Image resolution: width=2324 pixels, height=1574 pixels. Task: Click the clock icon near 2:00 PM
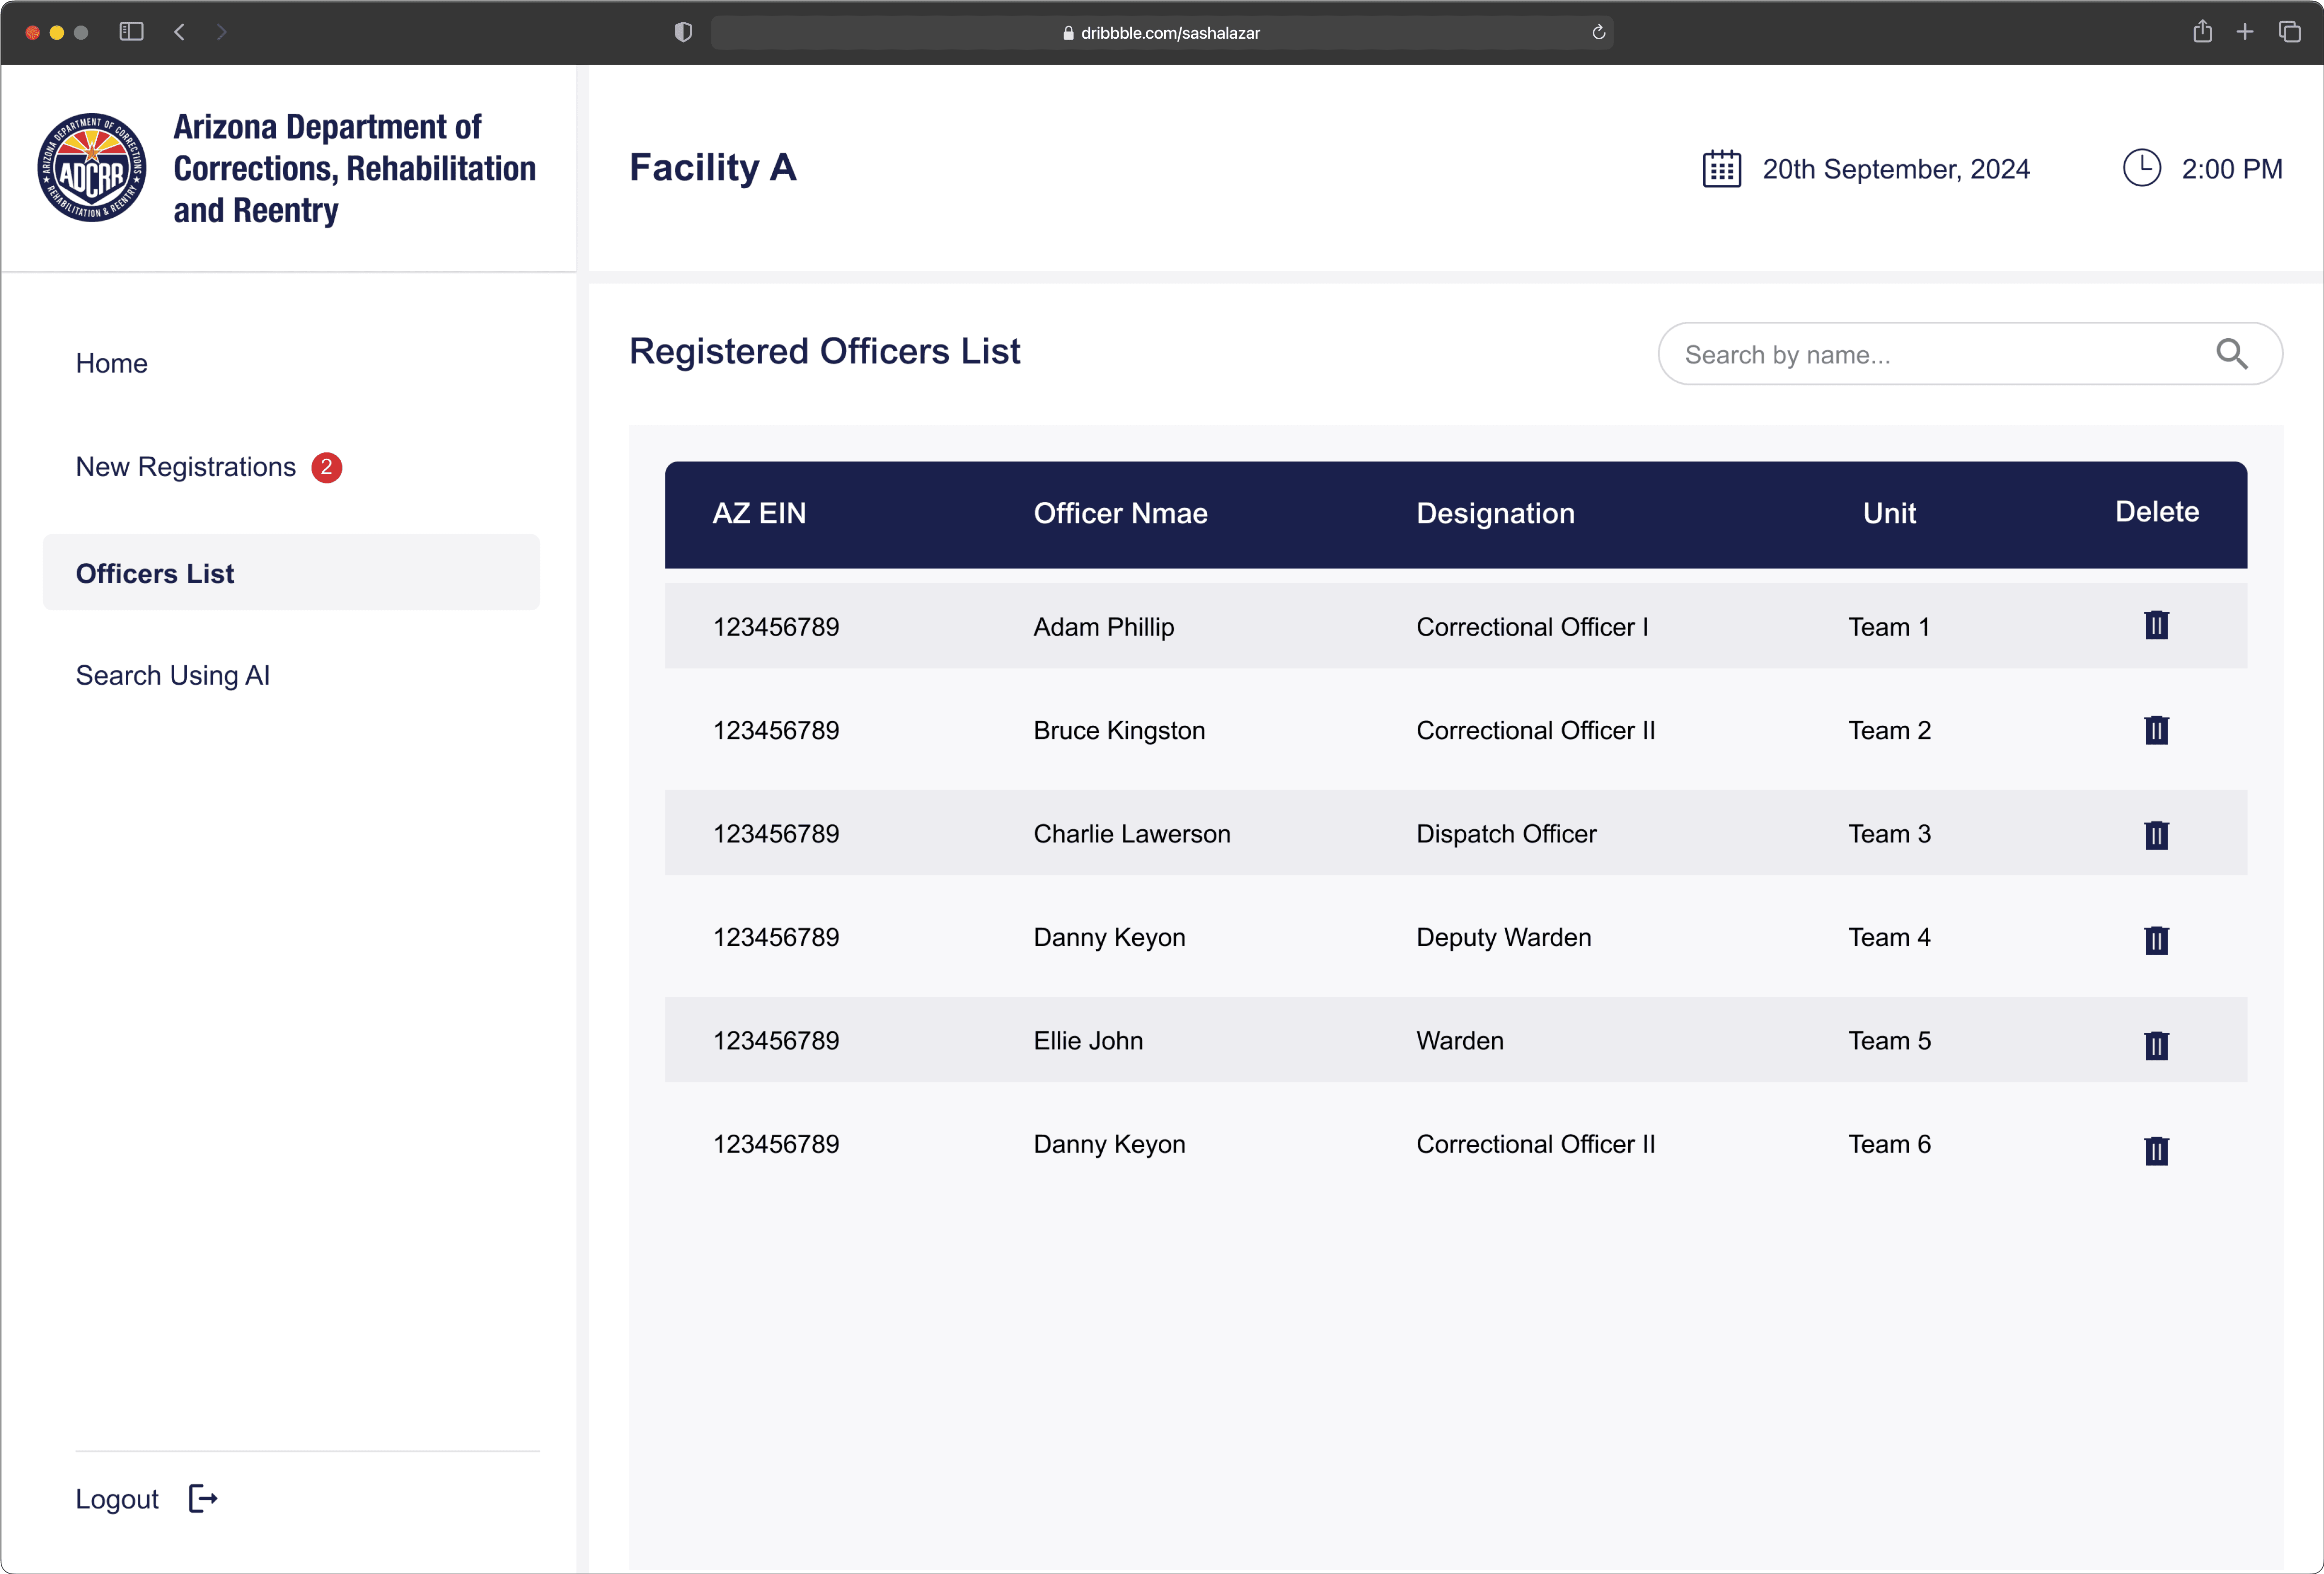point(2141,168)
